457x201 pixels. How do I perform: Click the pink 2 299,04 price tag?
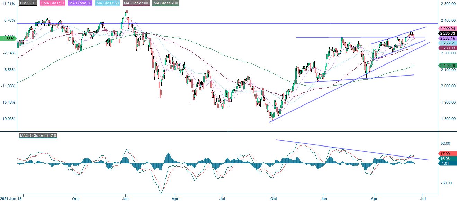pyautogui.click(x=447, y=29)
